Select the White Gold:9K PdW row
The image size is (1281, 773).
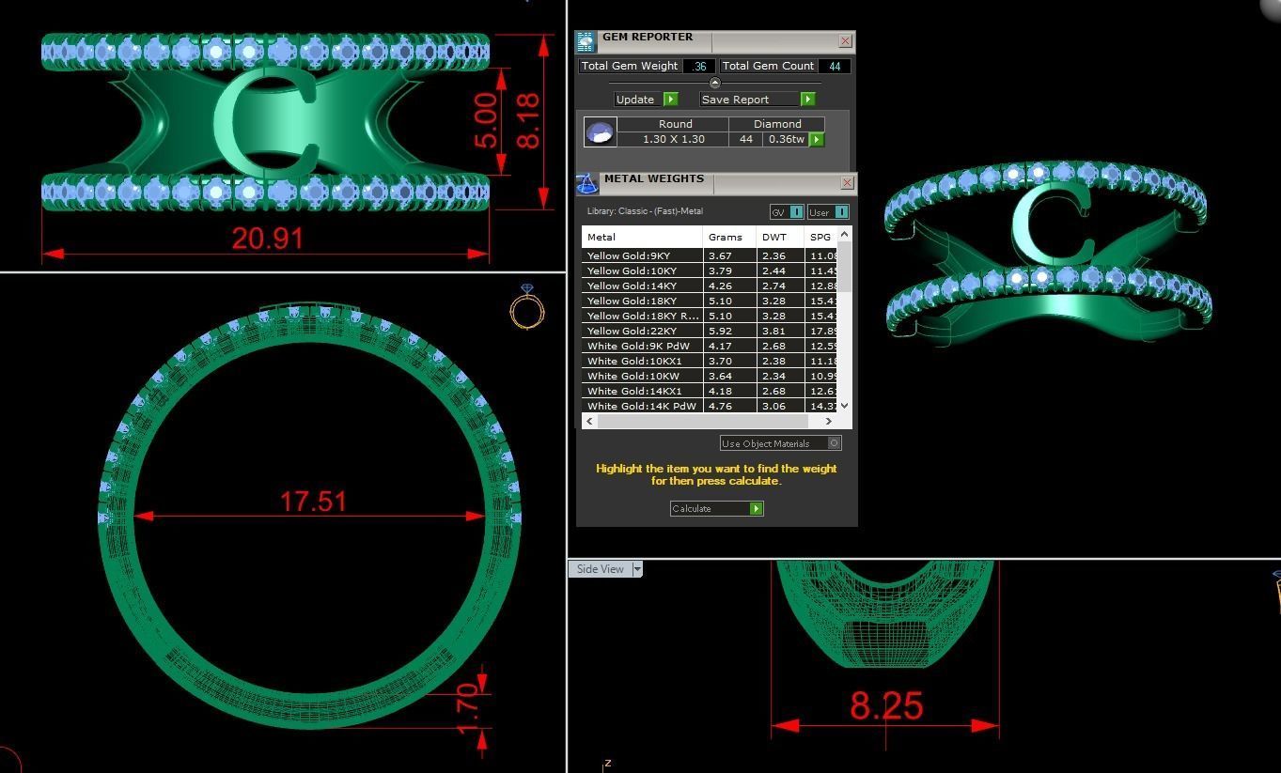tap(710, 346)
